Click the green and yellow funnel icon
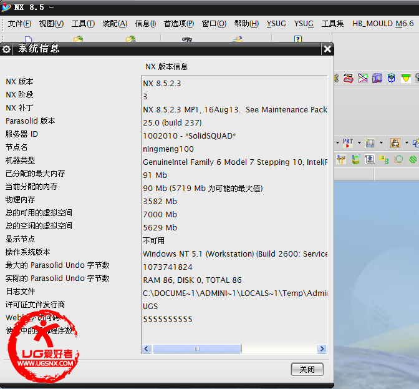 (x=406, y=78)
